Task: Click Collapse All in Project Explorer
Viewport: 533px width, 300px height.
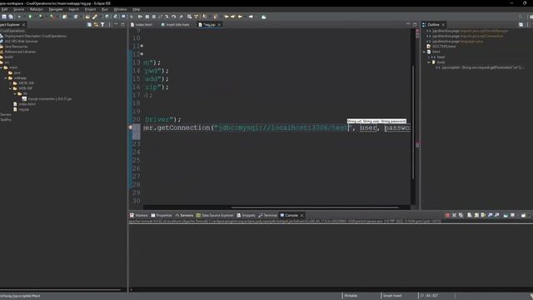Action: 89,24
